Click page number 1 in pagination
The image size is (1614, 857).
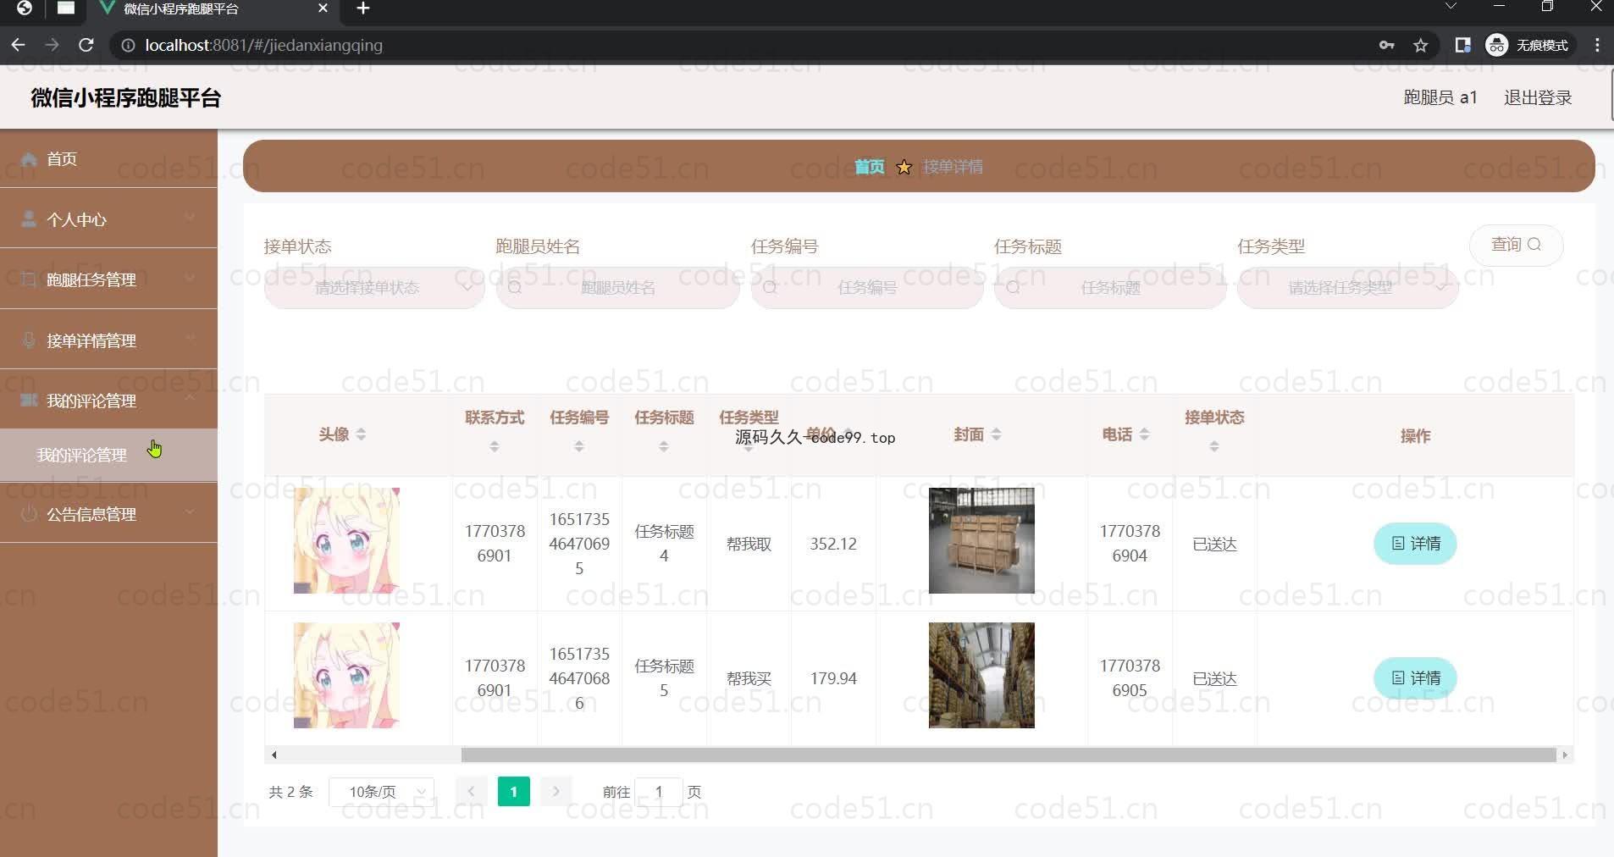point(513,792)
